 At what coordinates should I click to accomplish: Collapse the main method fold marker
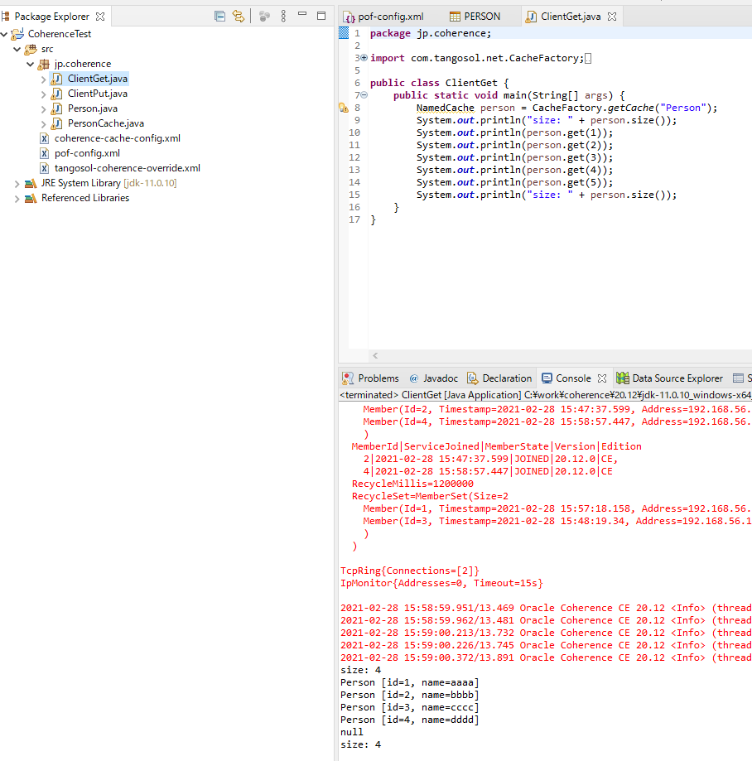(x=364, y=95)
